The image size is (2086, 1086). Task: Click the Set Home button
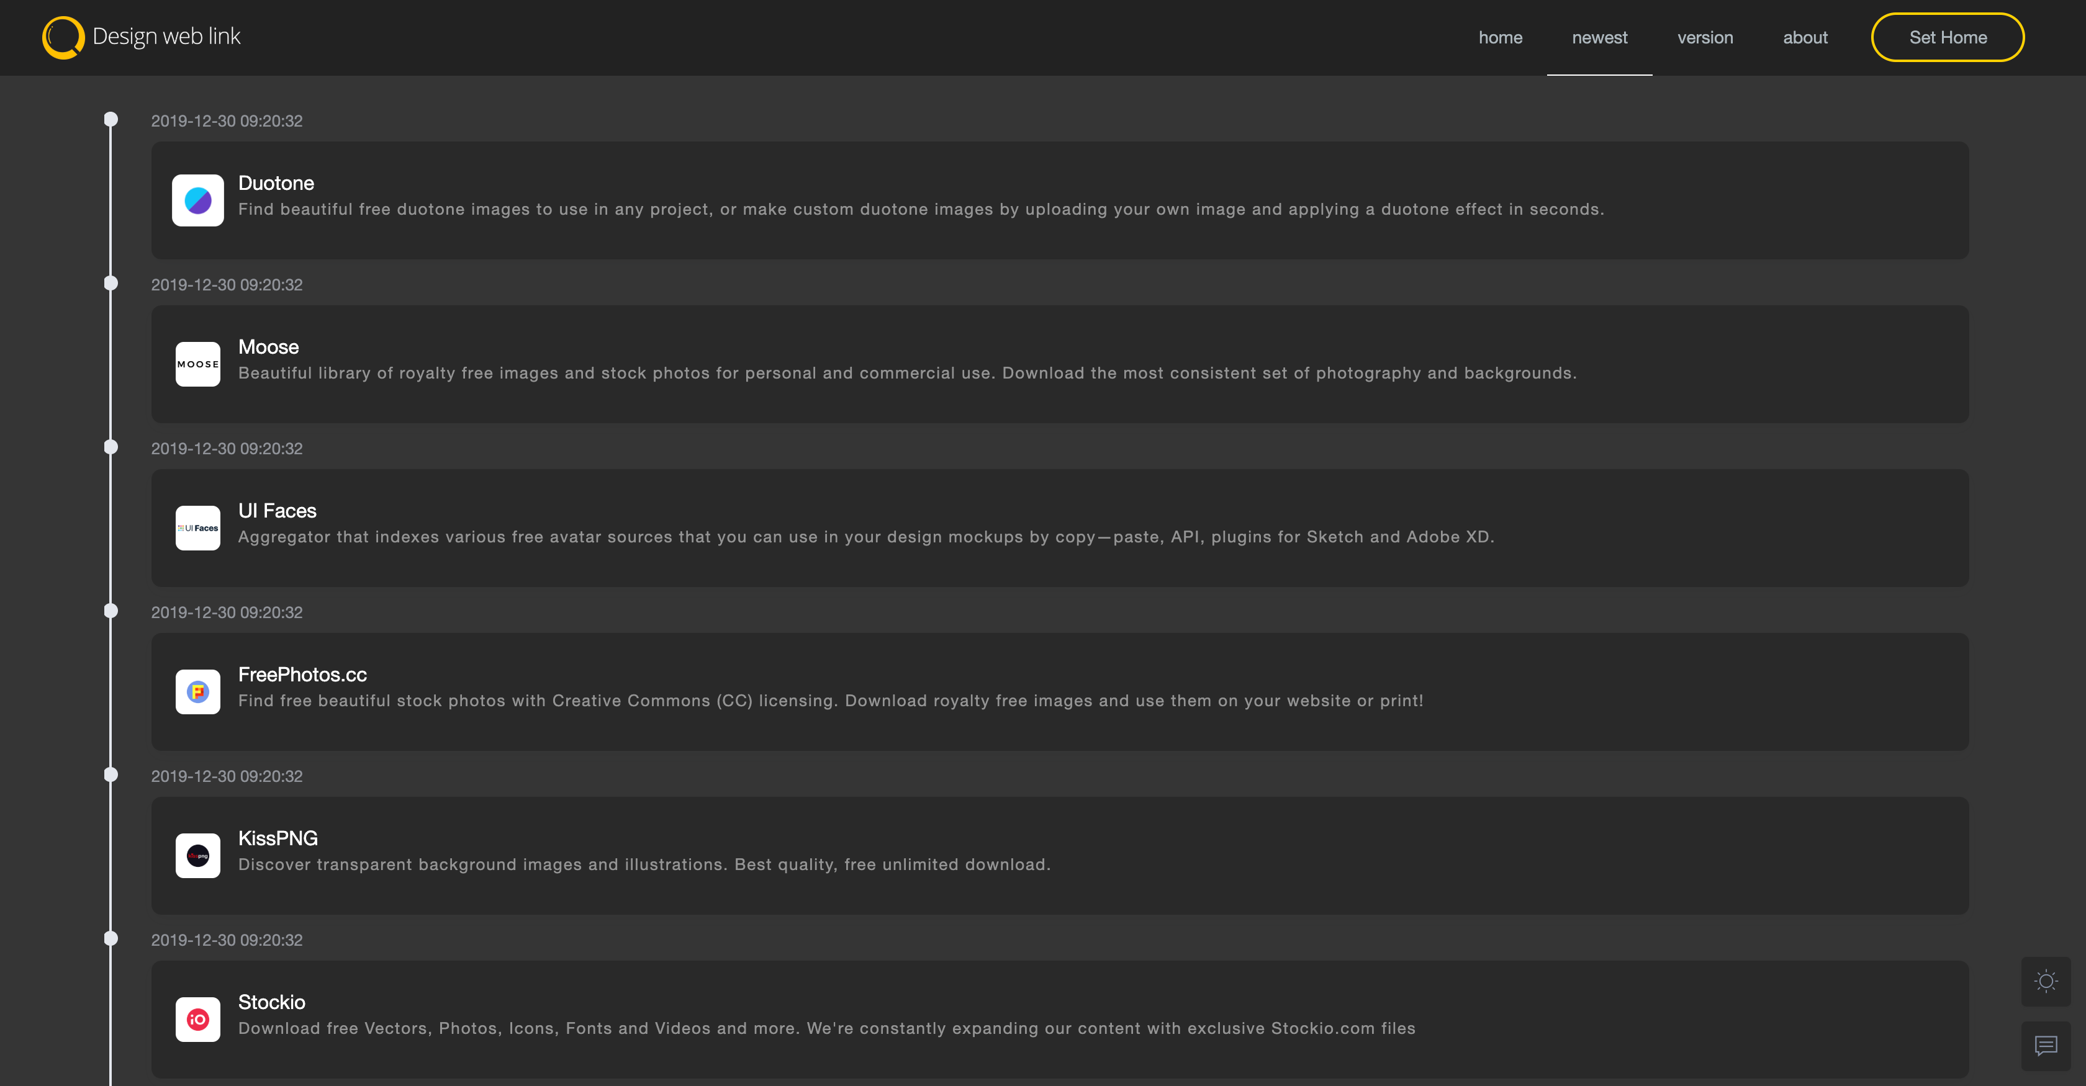click(x=1947, y=37)
